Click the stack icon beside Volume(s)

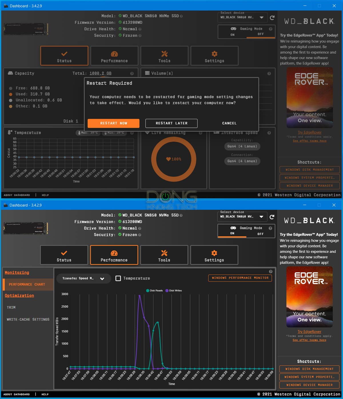147,73
